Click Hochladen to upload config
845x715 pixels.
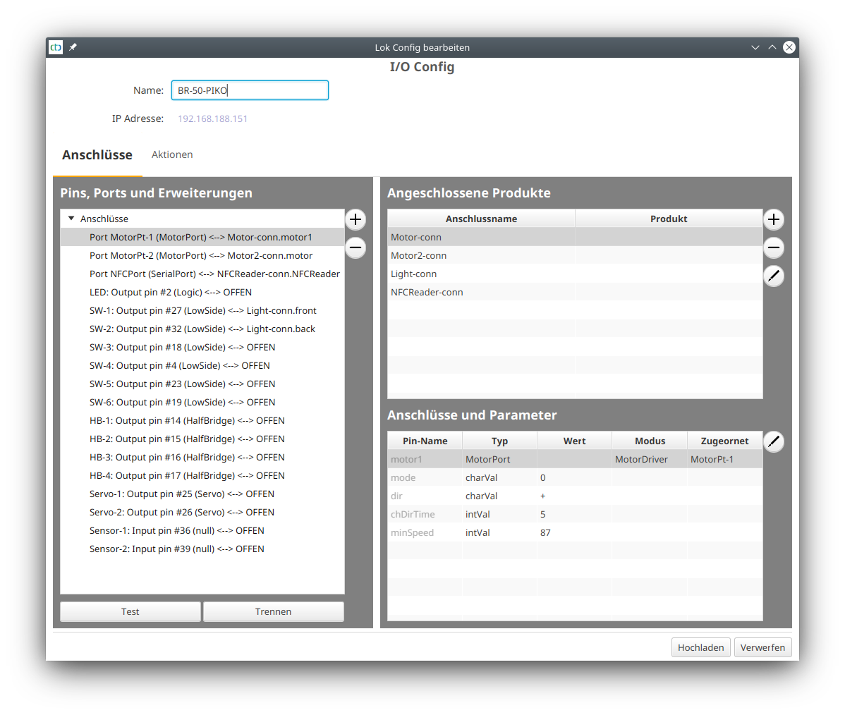click(x=700, y=647)
